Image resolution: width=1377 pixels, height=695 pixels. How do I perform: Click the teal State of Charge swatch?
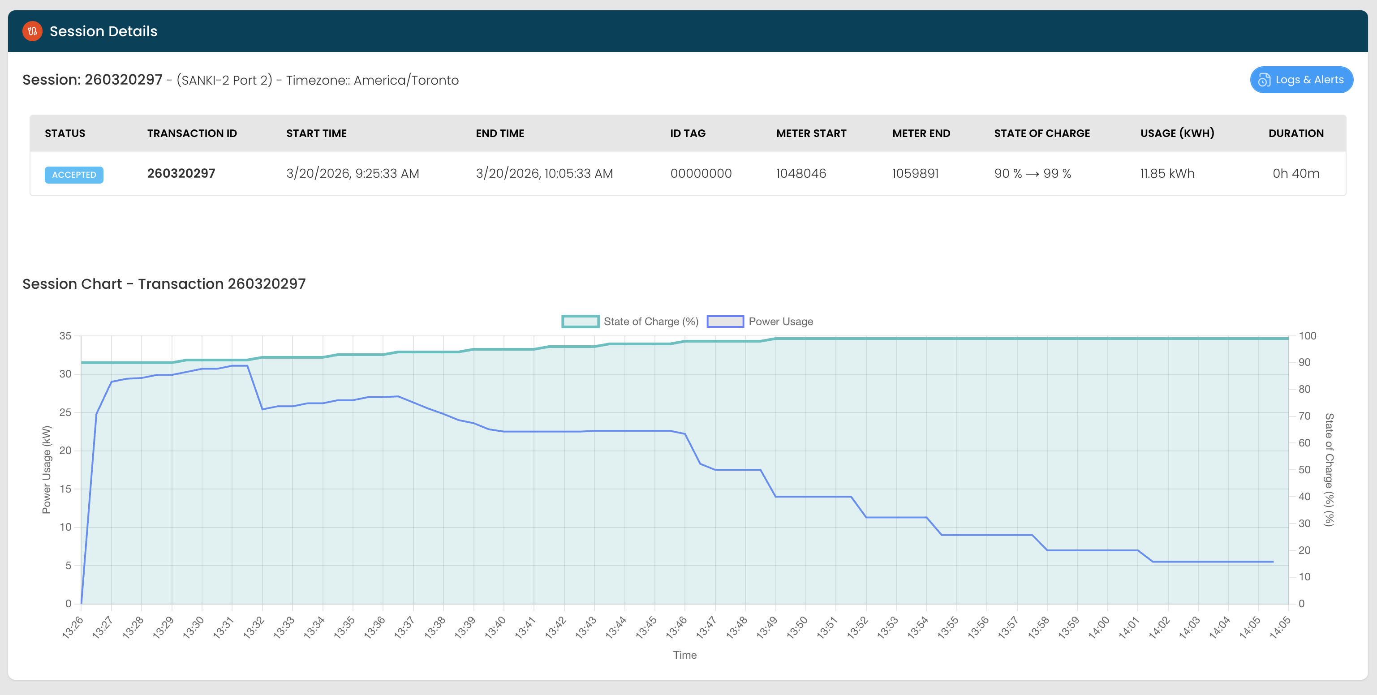[580, 322]
